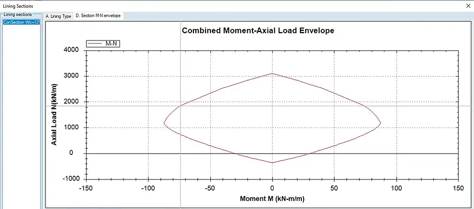Click the -50 tick label on moment axis
The height and width of the screenshot is (209, 474).
tap(210, 189)
